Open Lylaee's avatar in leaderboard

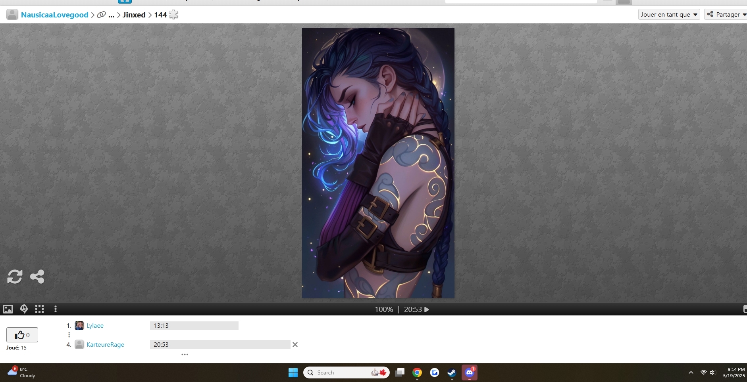coord(79,326)
